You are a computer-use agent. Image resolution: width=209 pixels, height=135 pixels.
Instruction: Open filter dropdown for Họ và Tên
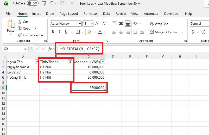[x=36, y=62]
